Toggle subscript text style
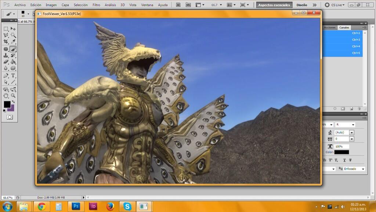The image size is (376, 212). pyautogui.click(x=336, y=160)
